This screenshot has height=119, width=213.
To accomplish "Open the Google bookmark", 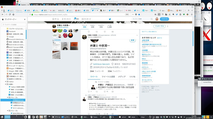I will 11,37.
